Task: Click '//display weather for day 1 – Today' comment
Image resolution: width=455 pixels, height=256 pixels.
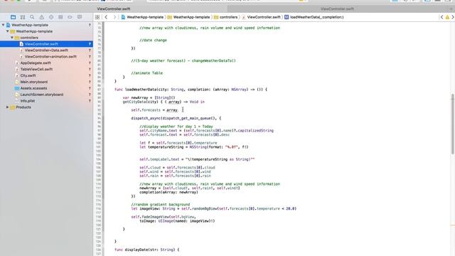Action: [x=176, y=127]
